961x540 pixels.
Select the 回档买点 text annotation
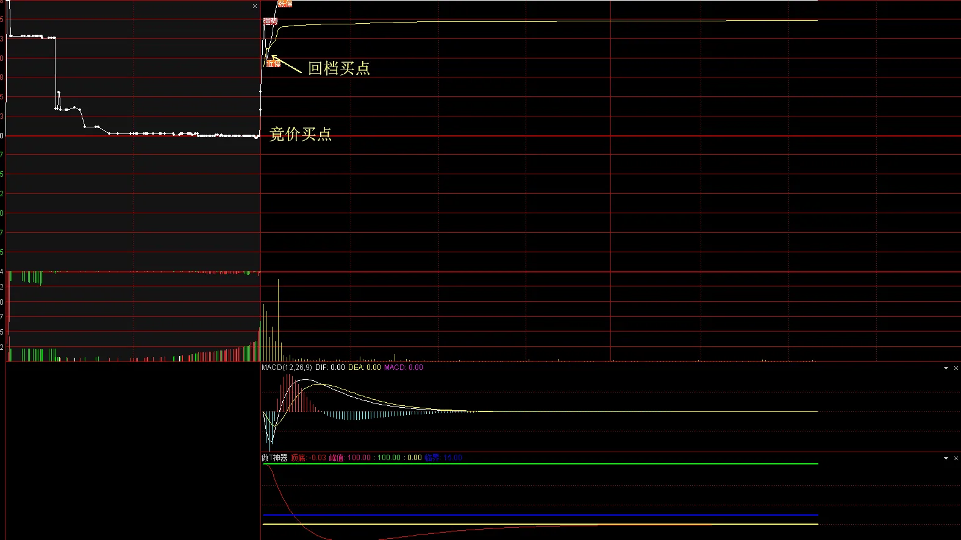[339, 68]
